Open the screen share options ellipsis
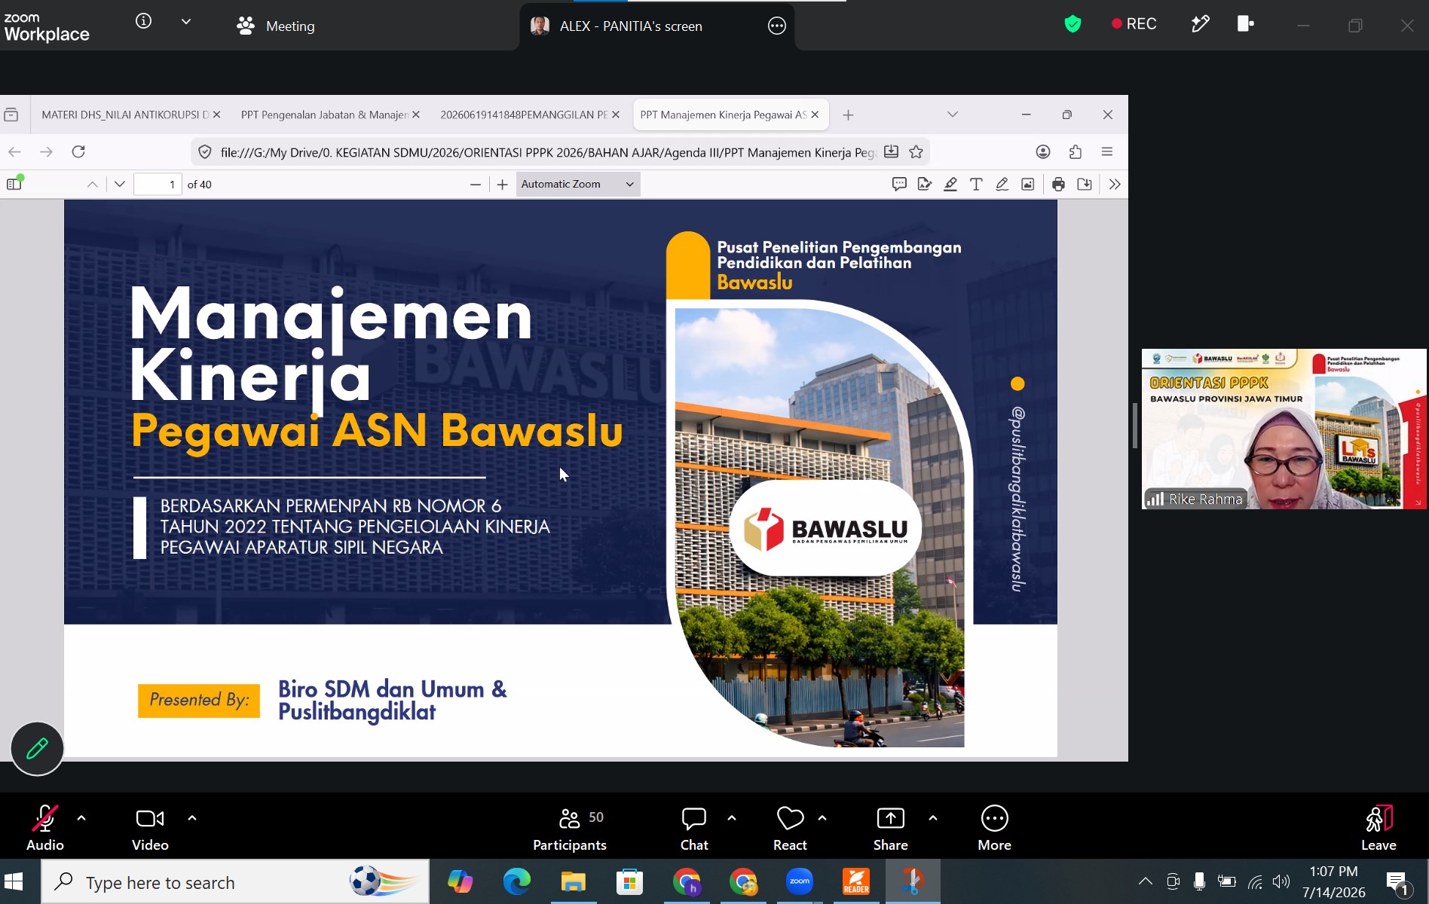Screen dimensions: 1429x904 (776, 26)
